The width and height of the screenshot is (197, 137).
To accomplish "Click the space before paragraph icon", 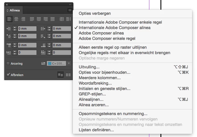I will pyautogui.click(x=9, y=45).
